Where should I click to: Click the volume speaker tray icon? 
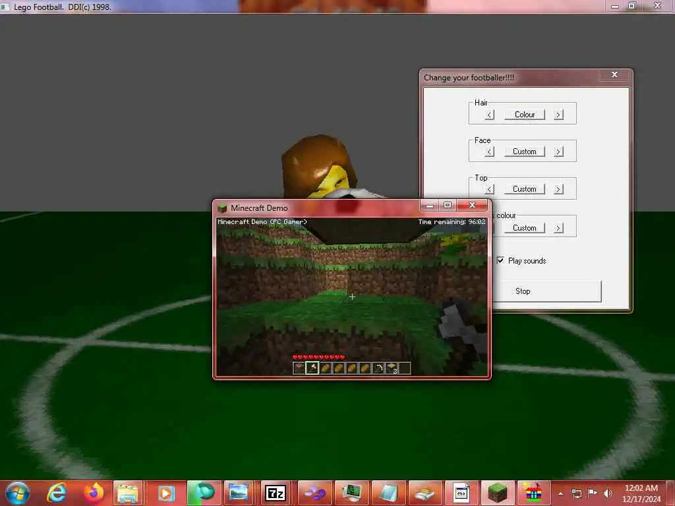click(x=608, y=493)
